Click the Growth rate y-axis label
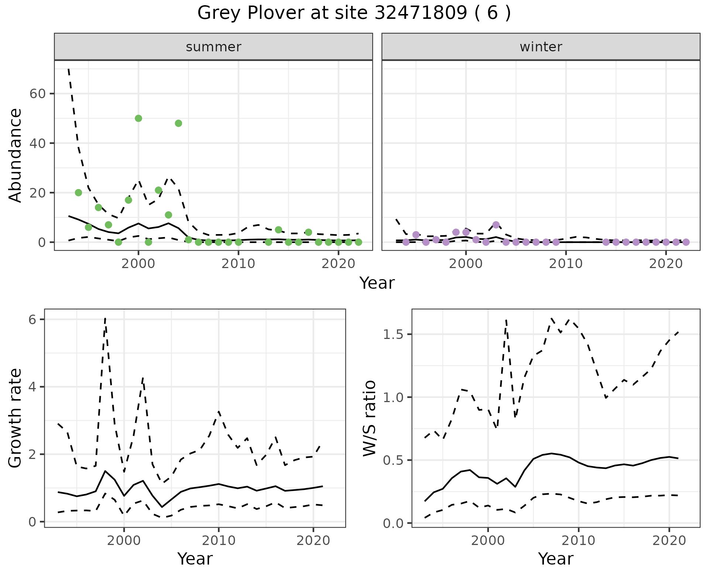 (x=16, y=418)
